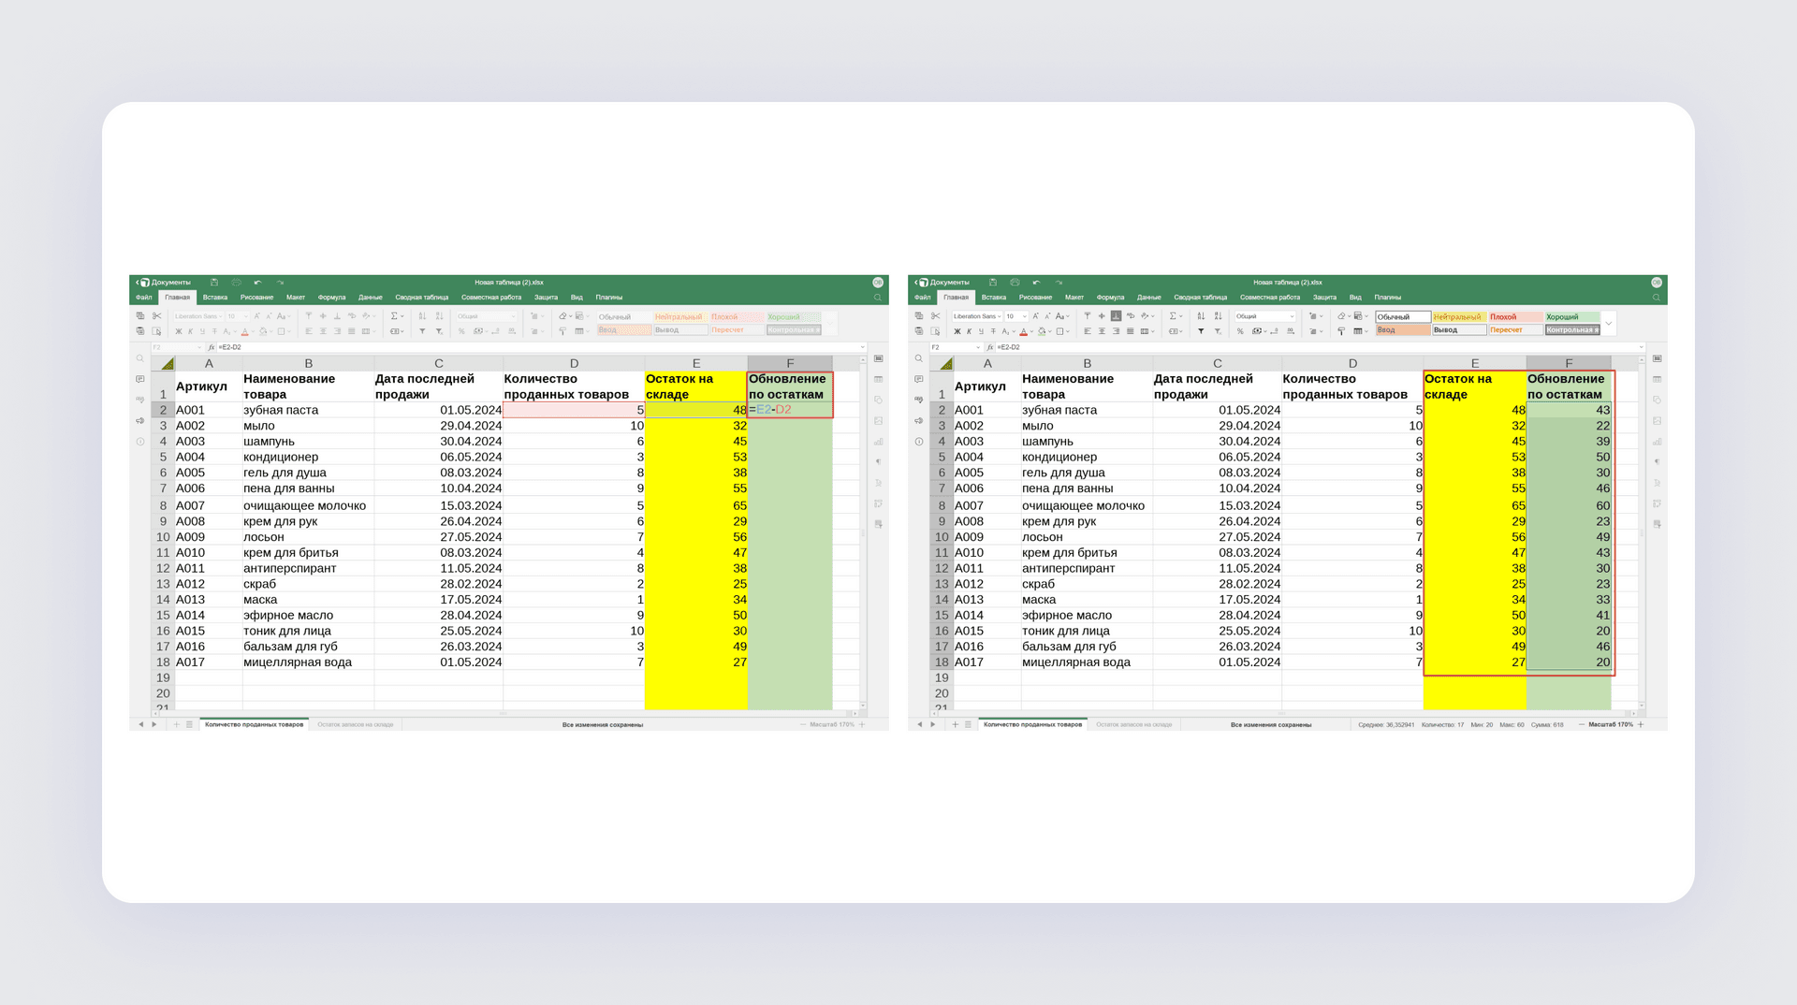This screenshot has height=1005, width=1797.
Task: Zoom in with plus in right window
Action: tap(1641, 724)
